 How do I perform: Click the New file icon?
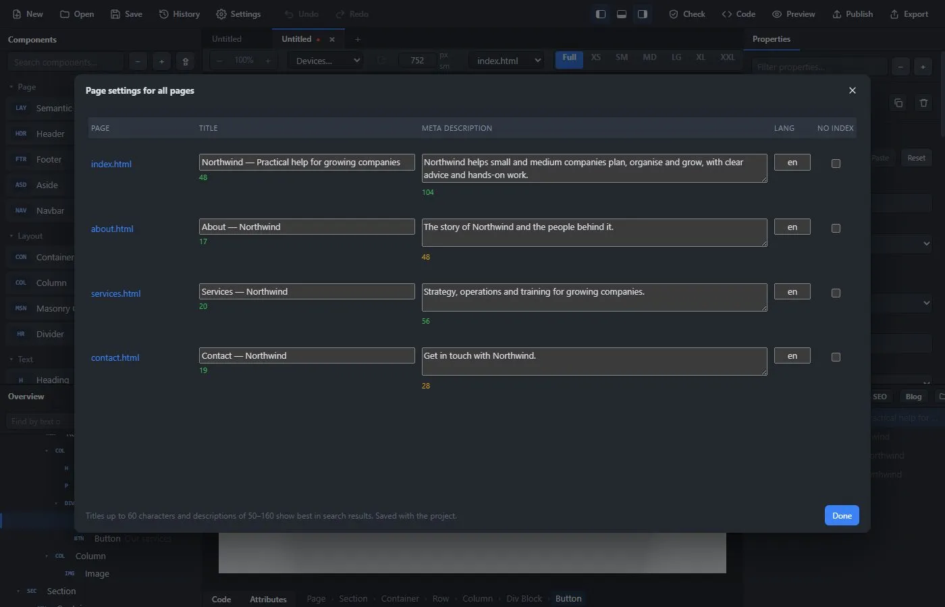coord(17,14)
